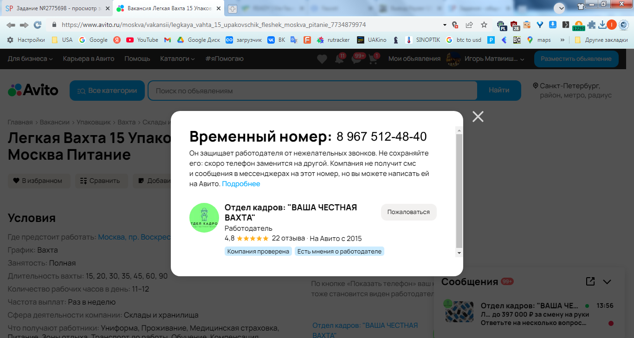Open the Google Диск bookmark
This screenshot has height=338, width=634.
pyautogui.click(x=199, y=40)
